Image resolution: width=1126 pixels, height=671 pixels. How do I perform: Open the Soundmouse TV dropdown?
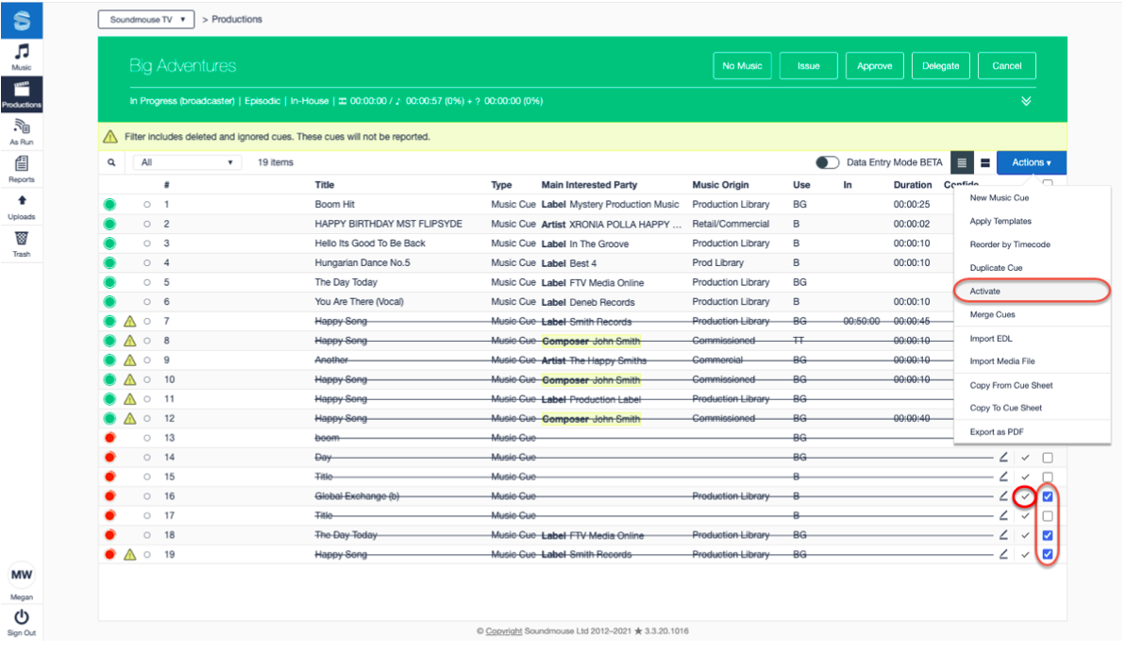pos(146,20)
